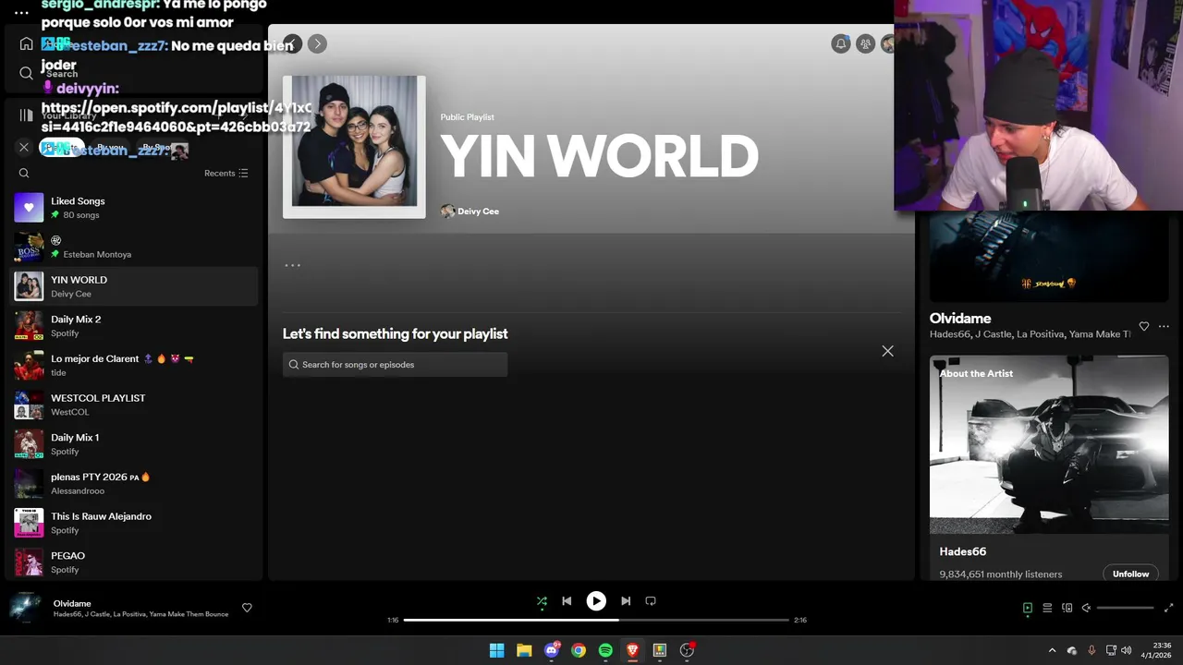Open Search from the left sidebar

point(26,73)
